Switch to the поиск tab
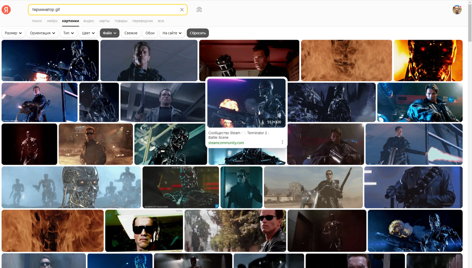The width and height of the screenshot is (472, 268). 37,21
